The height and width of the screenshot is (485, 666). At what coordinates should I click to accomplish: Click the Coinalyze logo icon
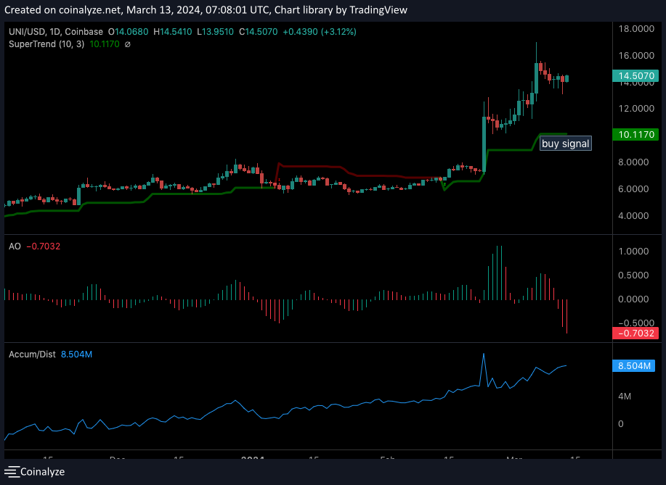click(x=11, y=471)
